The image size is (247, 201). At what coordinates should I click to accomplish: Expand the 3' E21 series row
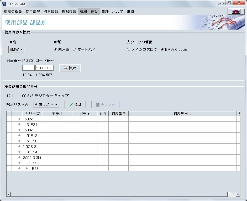pos(19,124)
